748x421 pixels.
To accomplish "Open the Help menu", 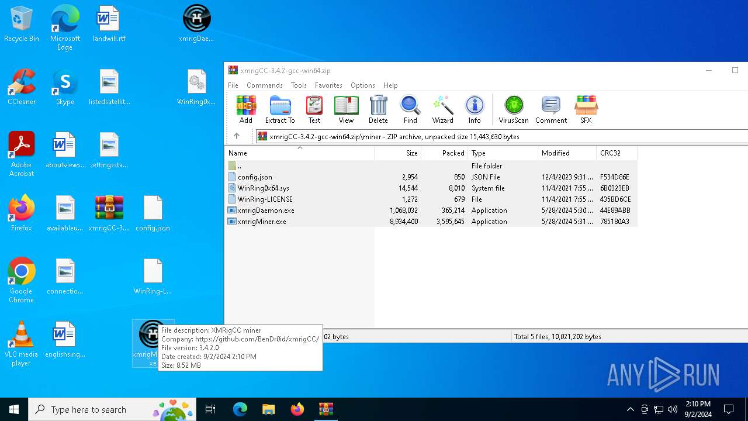I will (x=390, y=85).
